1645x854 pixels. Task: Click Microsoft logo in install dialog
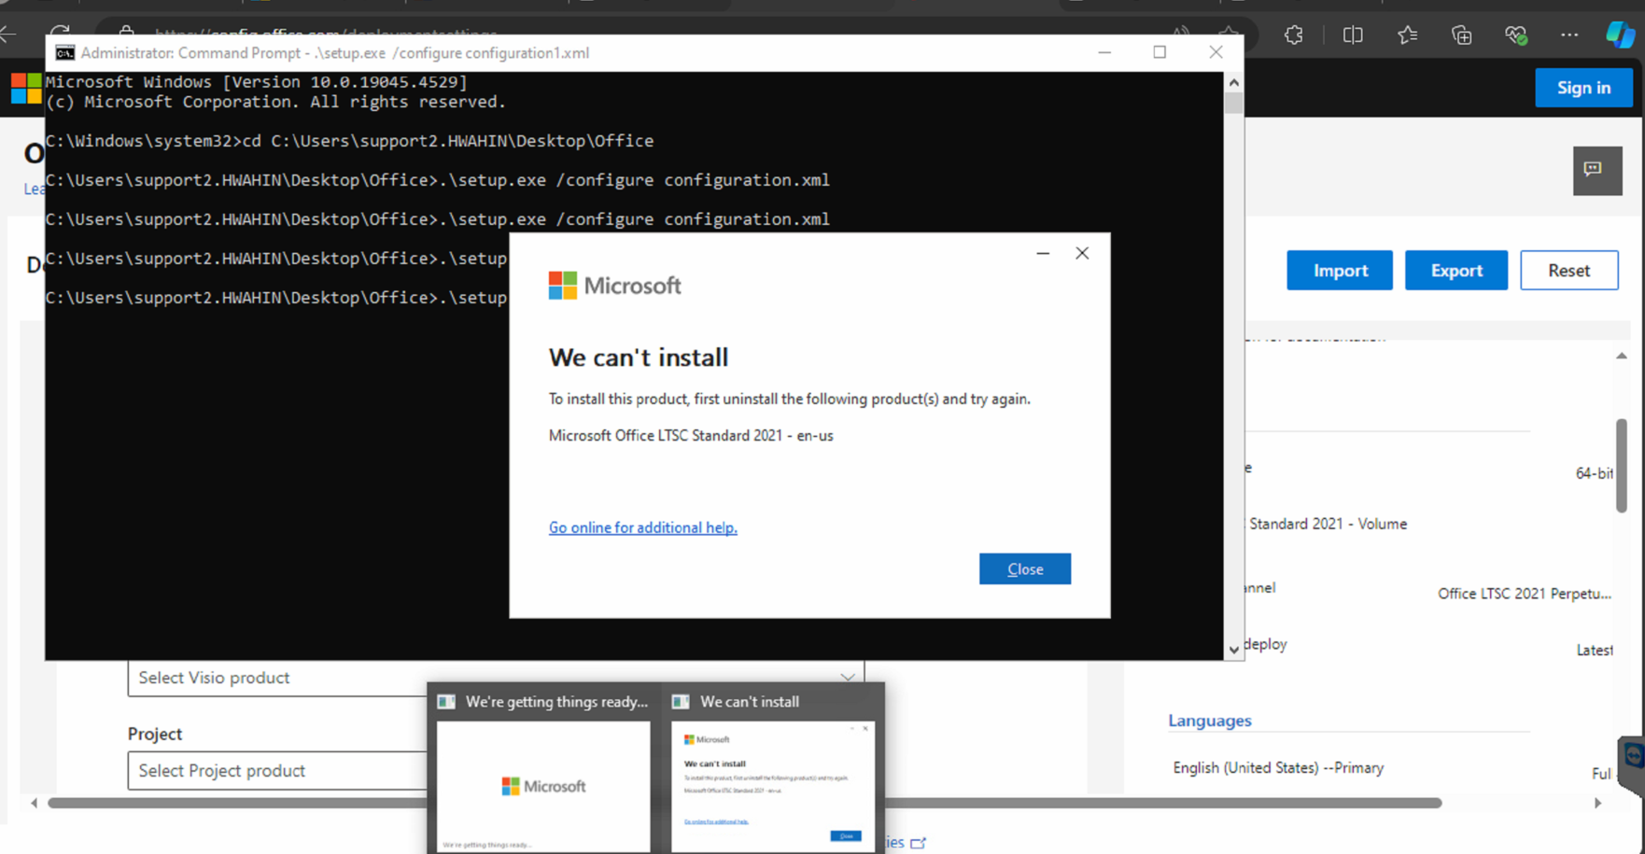pos(614,286)
